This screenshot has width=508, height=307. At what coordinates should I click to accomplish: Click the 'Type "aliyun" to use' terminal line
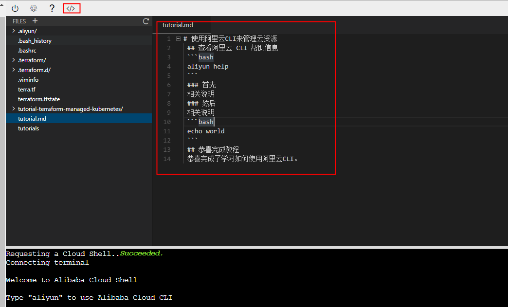[89, 298]
